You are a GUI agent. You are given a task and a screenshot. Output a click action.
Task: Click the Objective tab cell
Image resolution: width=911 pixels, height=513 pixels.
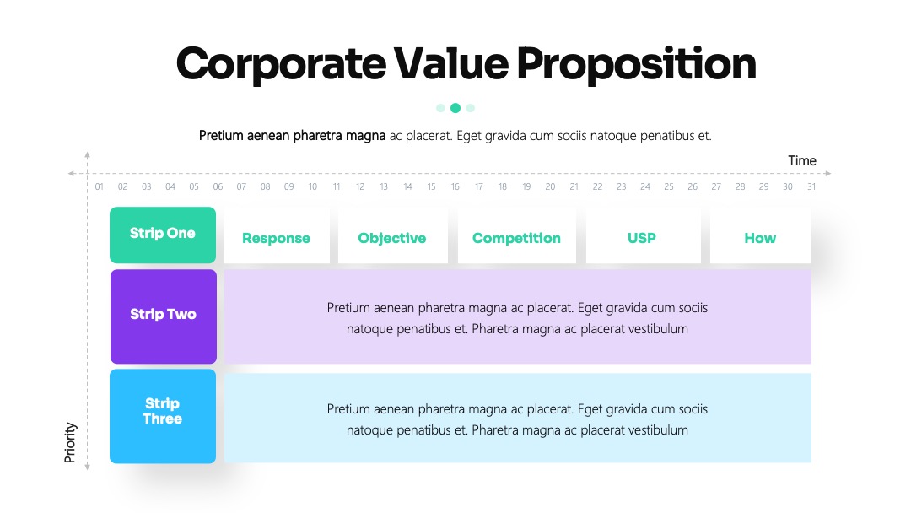pos(393,235)
